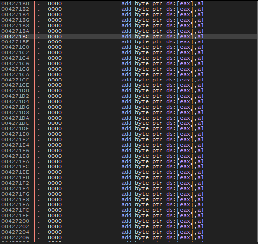Click address 004271F4

click(15, 189)
